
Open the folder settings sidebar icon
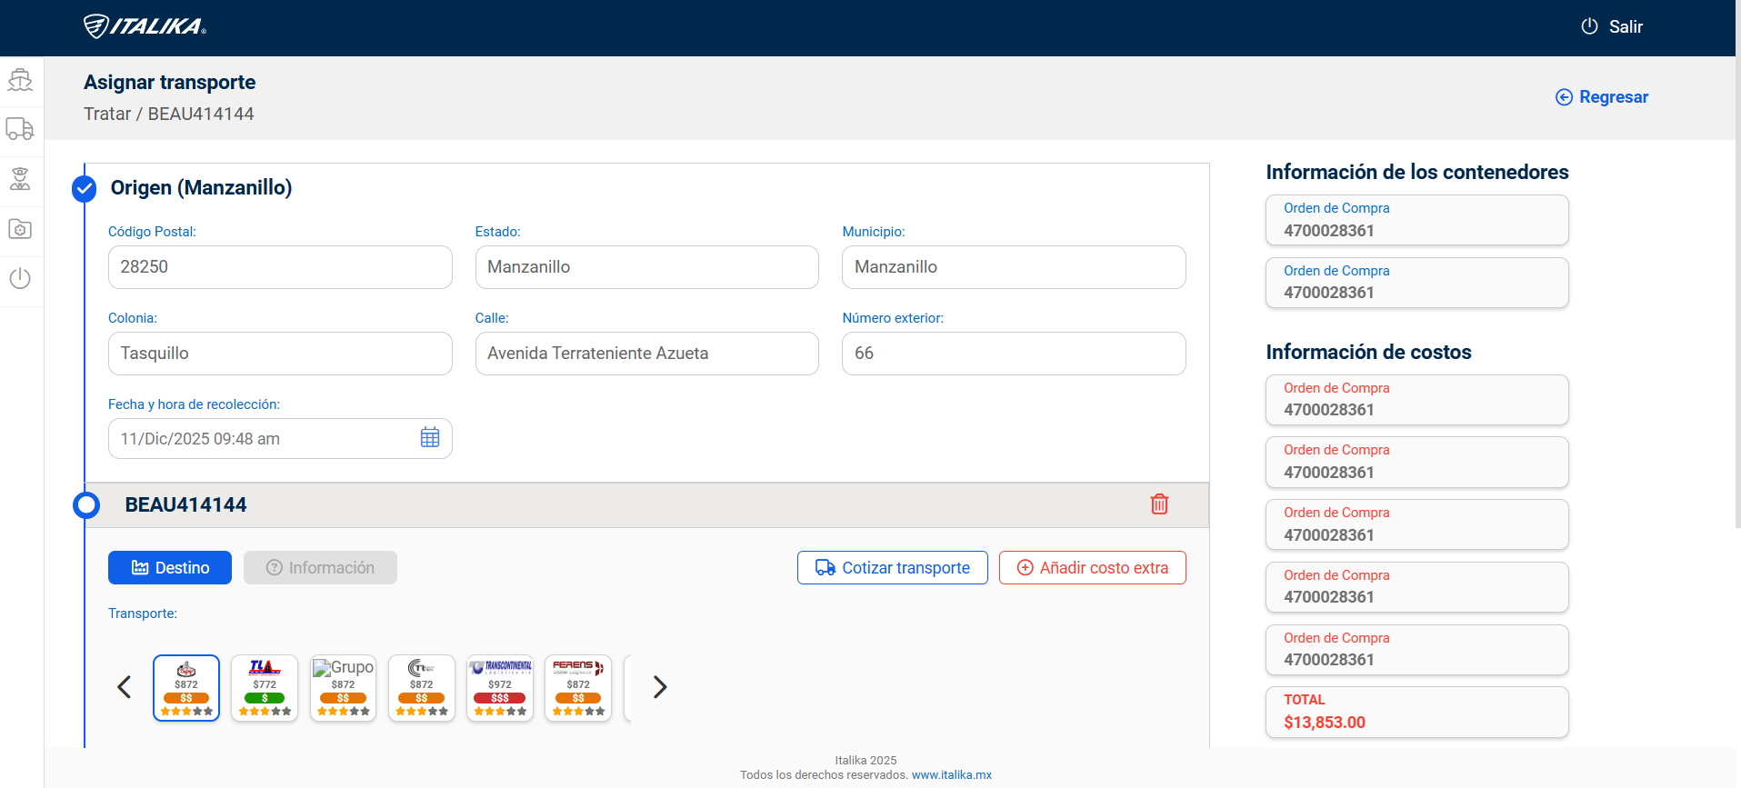point(20,229)
